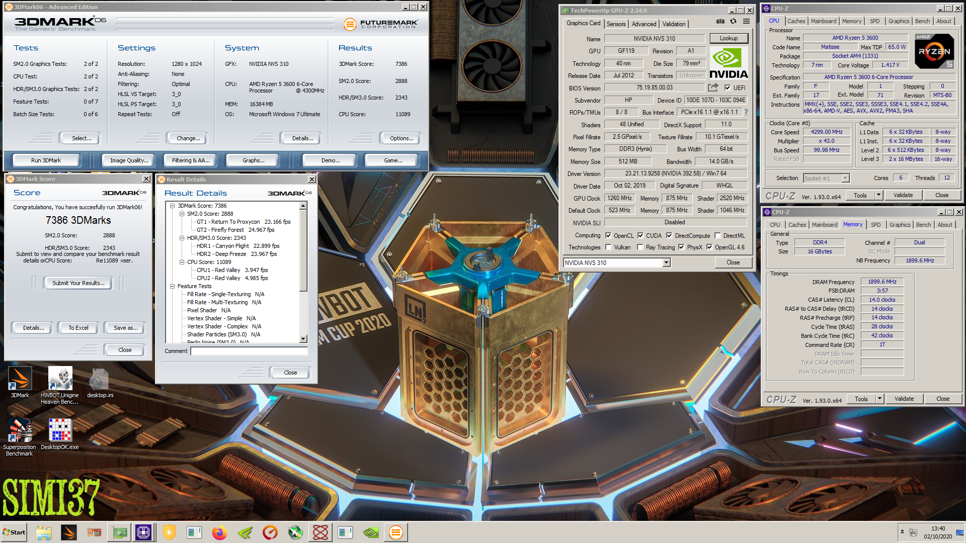Toggle the DirectML checkbox

717,235
